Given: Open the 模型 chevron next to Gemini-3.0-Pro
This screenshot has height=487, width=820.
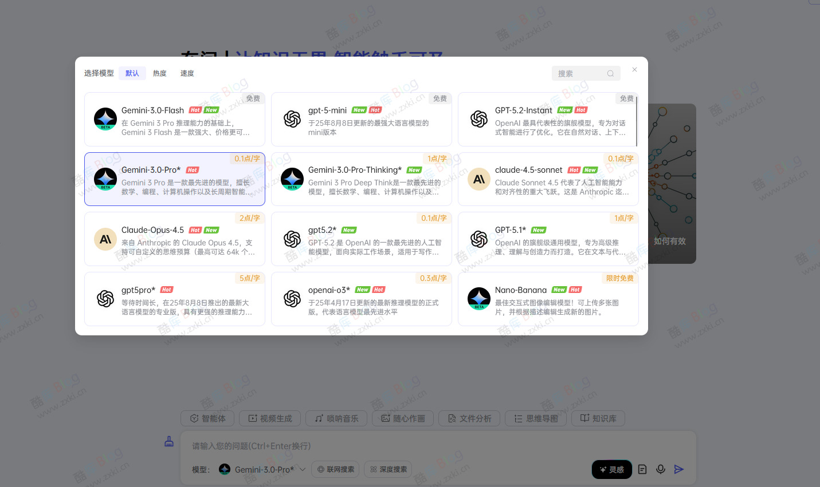Looking at the screenshot, I should (302, 469).
